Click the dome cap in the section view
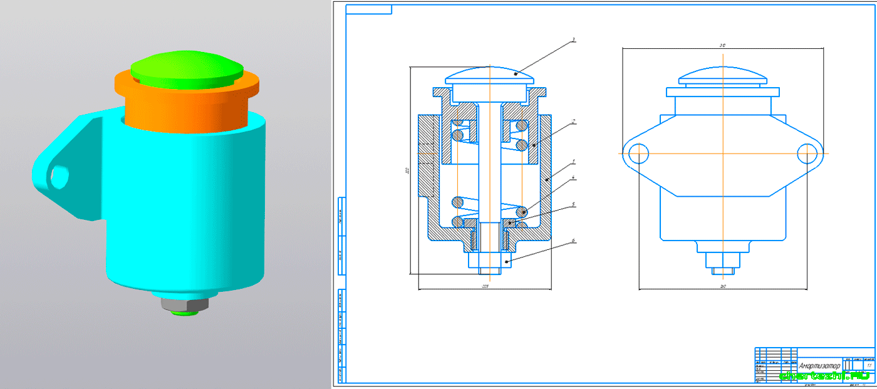Viewport: 877px width, 389px height. [489, 75]
